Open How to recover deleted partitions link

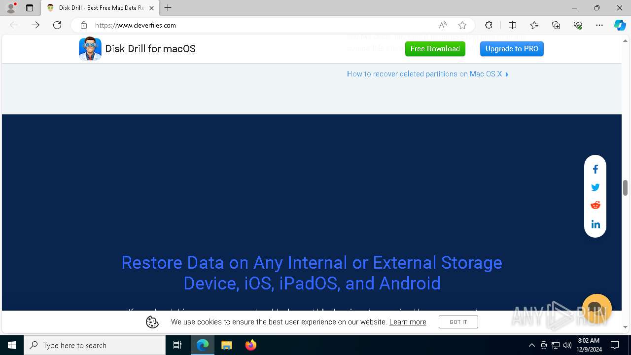pyautogui.click(x=427, y=74)
